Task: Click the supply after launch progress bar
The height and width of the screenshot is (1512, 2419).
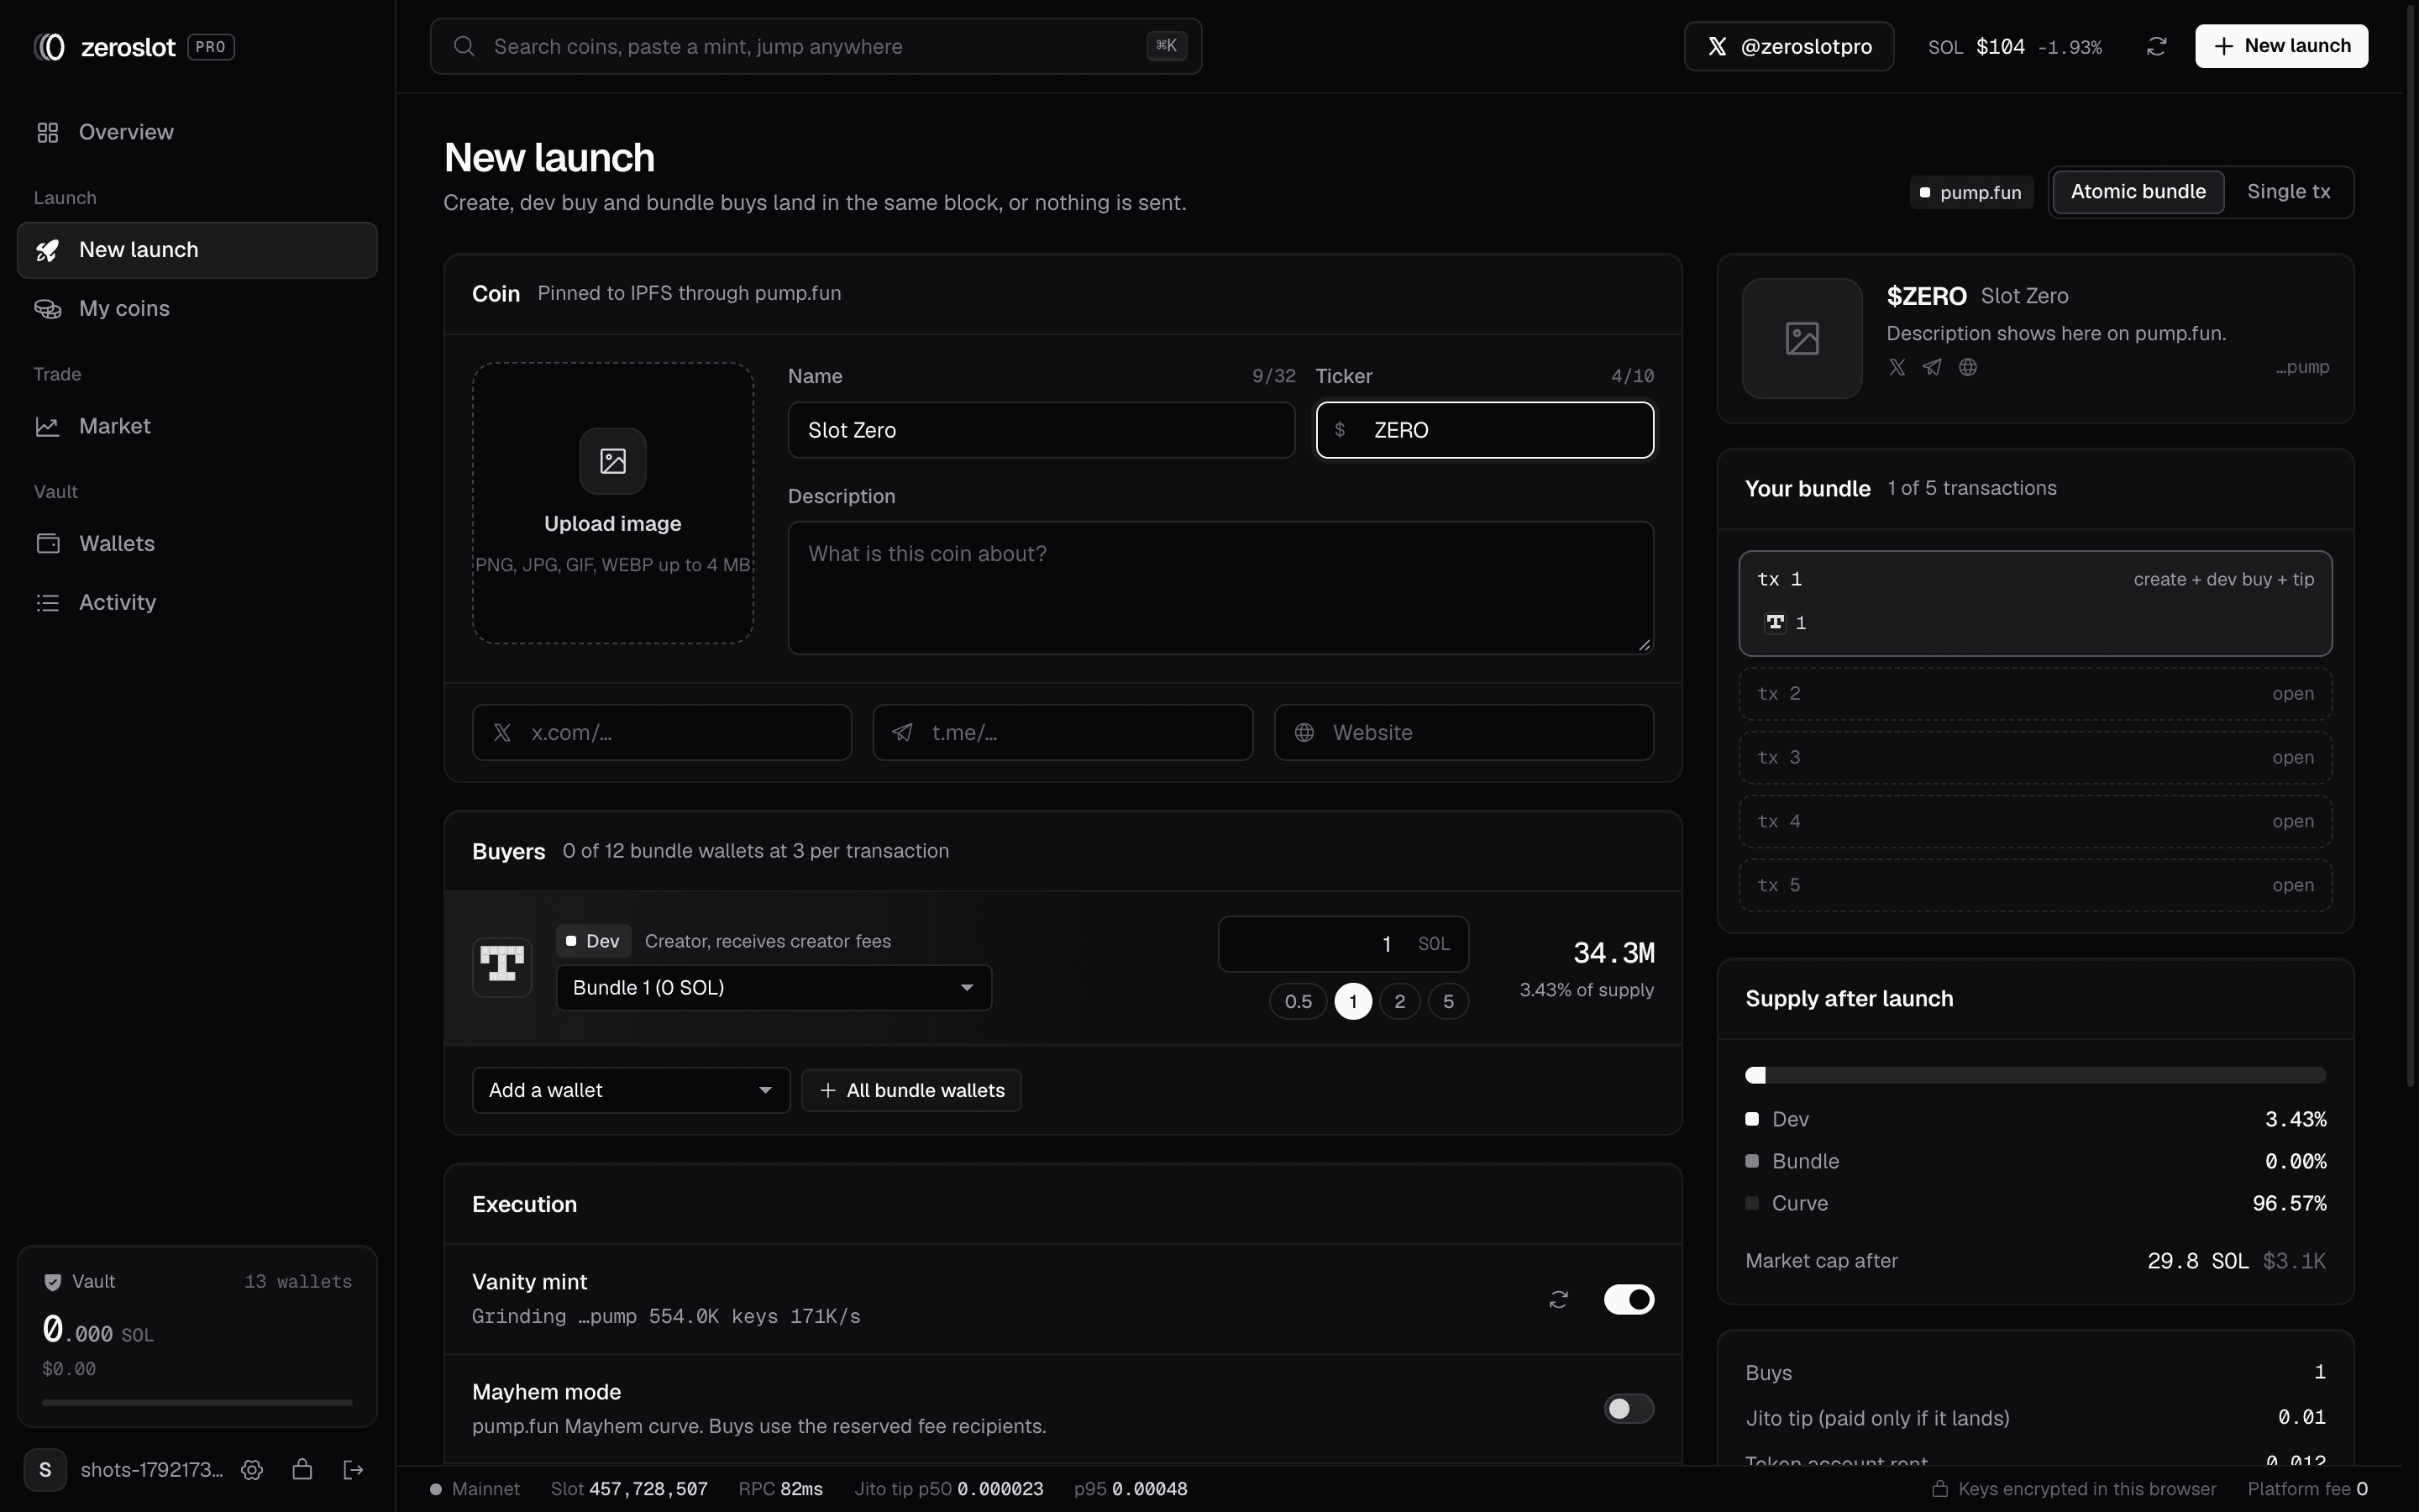Action: click(x=2035, y=1075)
